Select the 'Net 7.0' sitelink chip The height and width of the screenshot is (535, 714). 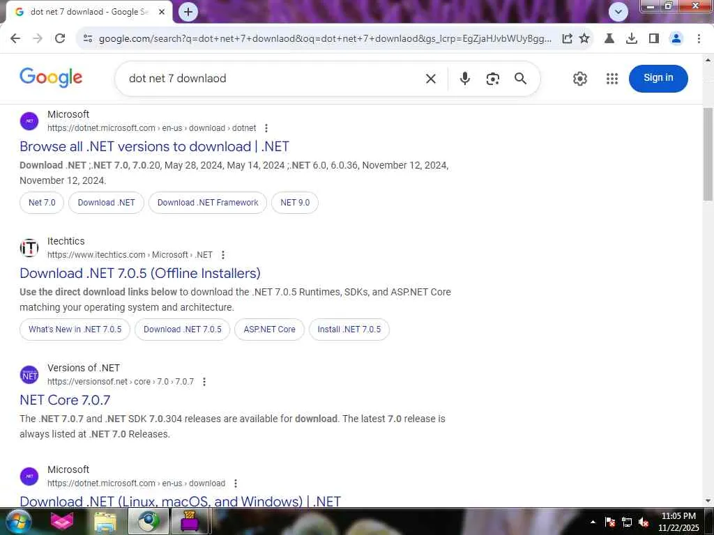[x=42, y=203]
